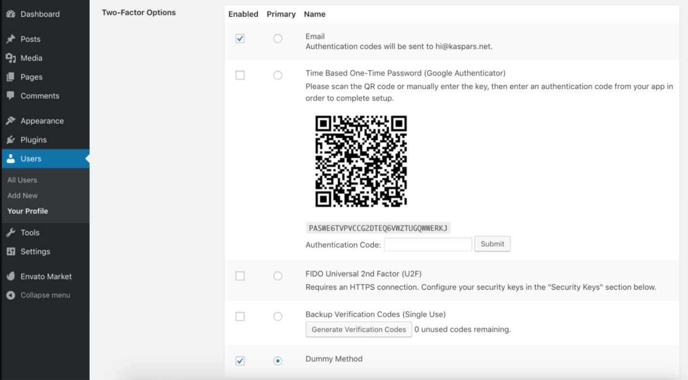Click the Media library icon

[10, 58]
